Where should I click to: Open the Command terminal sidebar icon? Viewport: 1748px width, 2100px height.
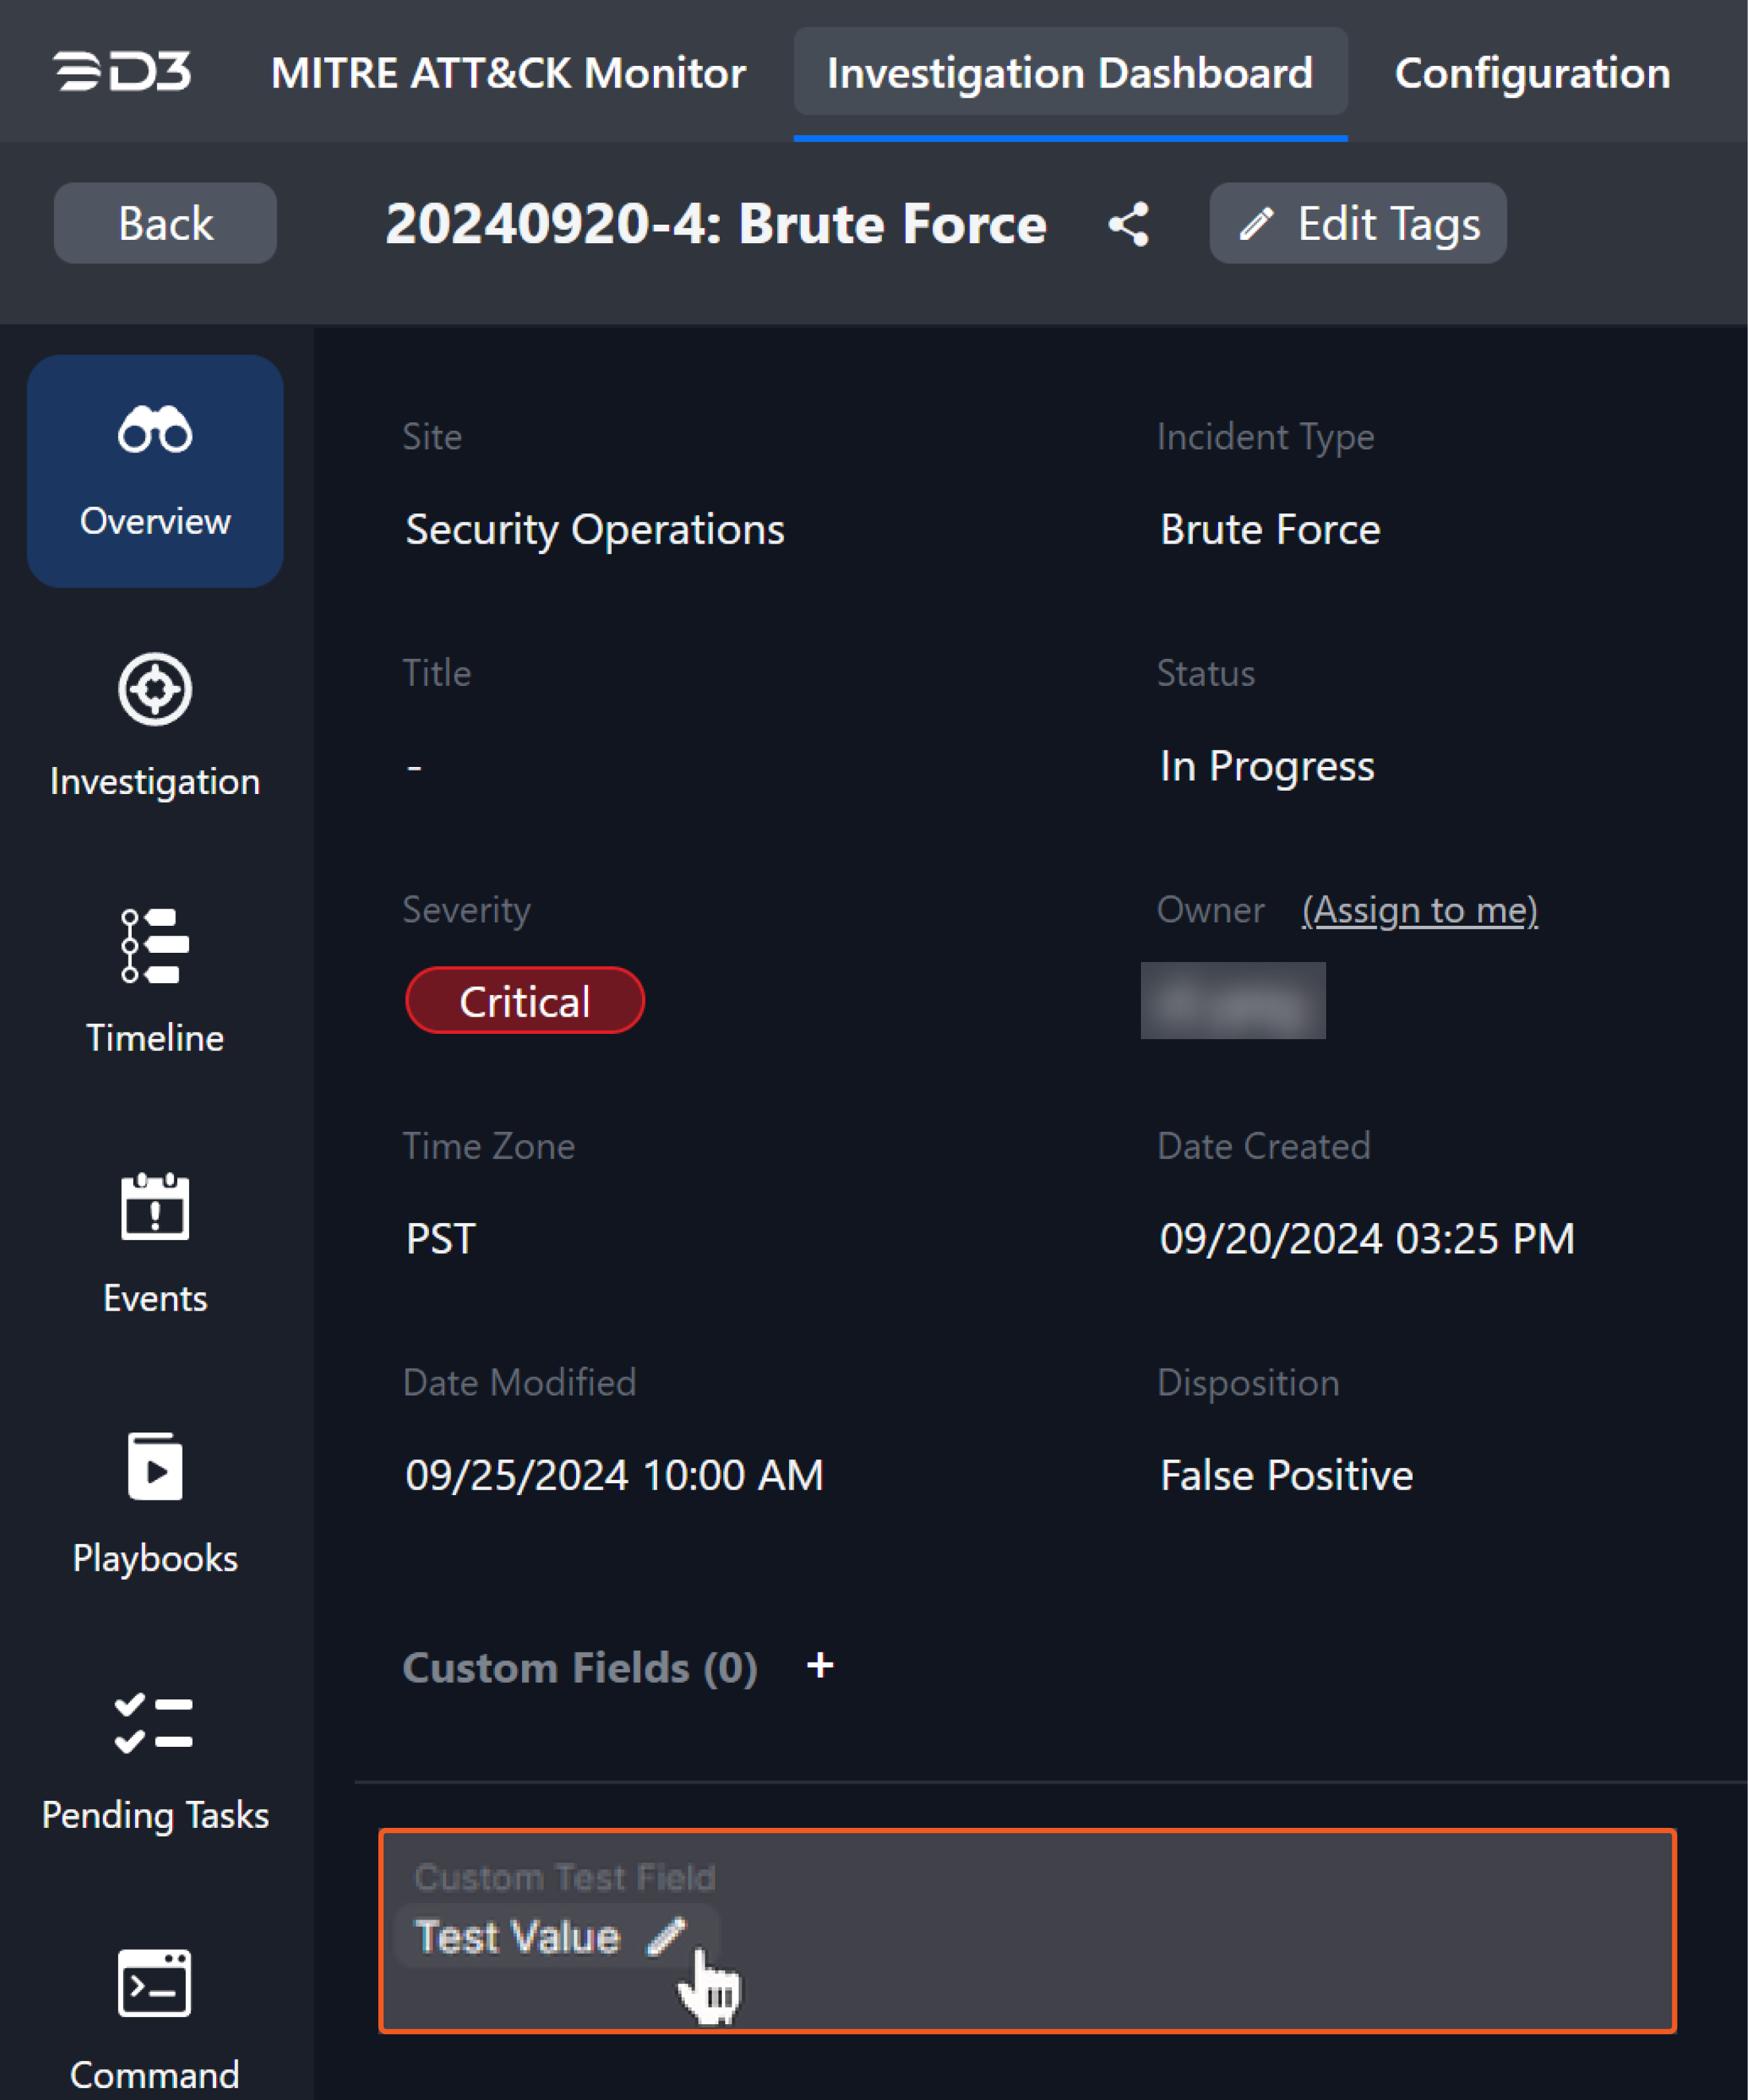(x=155, y=1984)
